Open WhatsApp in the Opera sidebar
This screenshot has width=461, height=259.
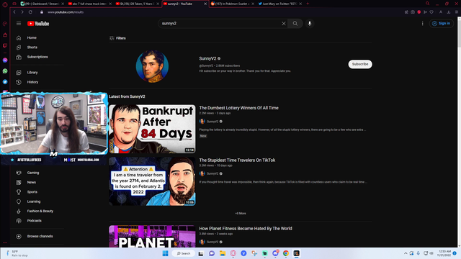[5, 71]
